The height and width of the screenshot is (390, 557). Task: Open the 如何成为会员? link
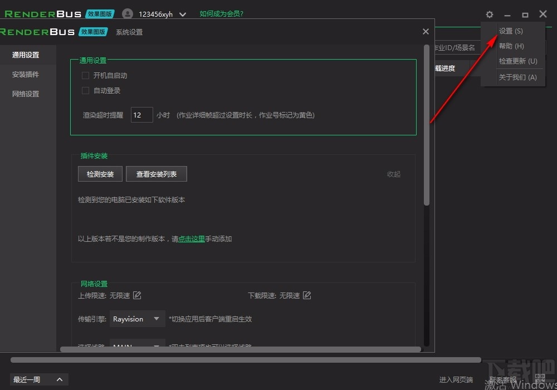(221, 14)
